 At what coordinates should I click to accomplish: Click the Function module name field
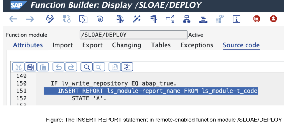click(134, 35)
